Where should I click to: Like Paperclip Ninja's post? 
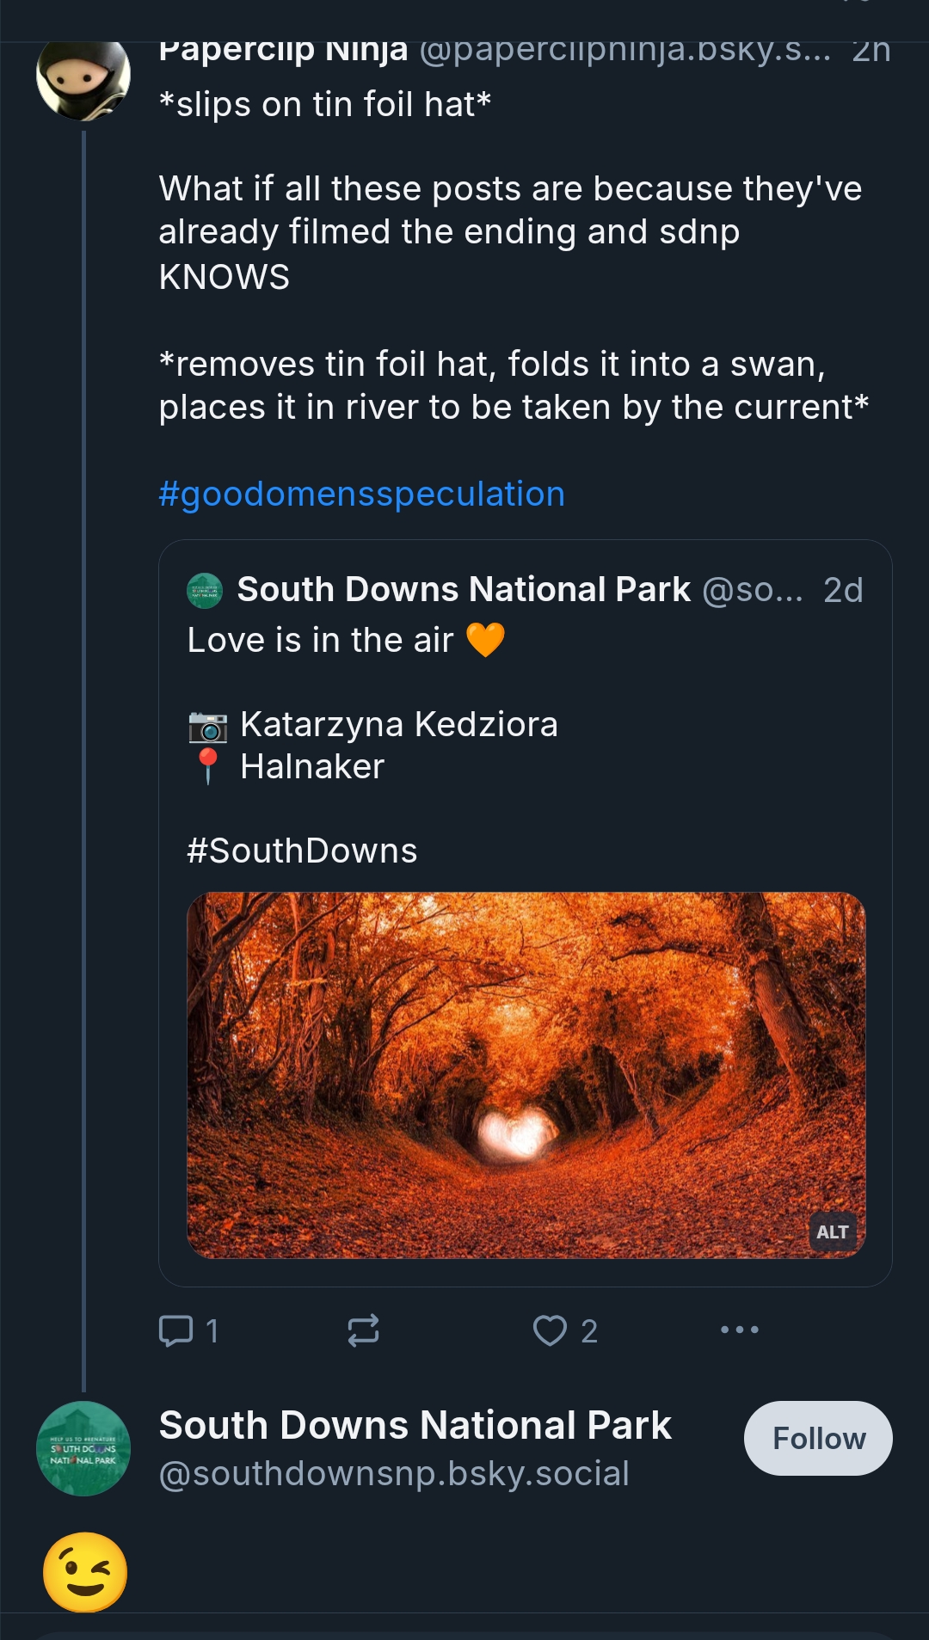(x=551, y=1330)
